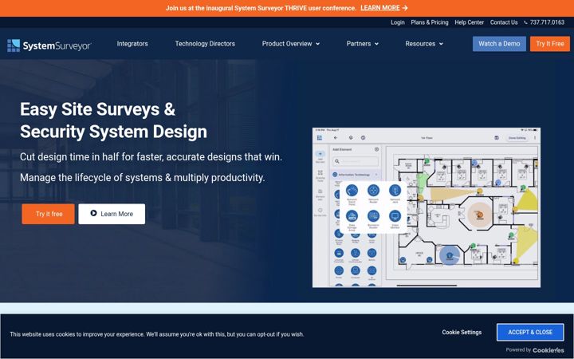
Task: Expand the Product Overview dropdown
Action: (x=291, y=44)
